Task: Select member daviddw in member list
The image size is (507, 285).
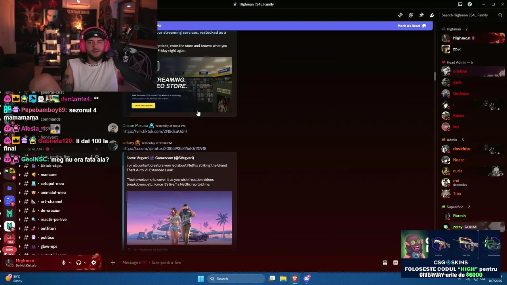Action: point(473,149)
